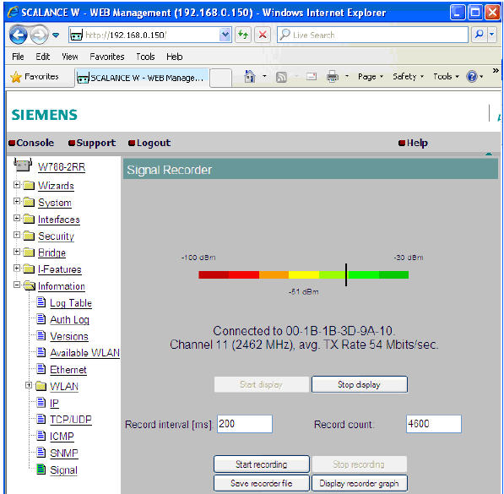504x494 pixels.
Task: Click the RSS feeds icon
Action: [281, 77]
